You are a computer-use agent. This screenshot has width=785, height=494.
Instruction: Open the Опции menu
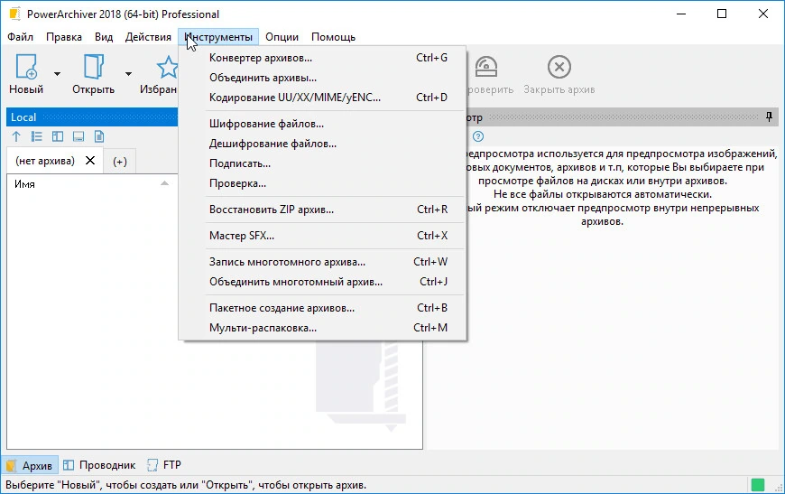282,37
